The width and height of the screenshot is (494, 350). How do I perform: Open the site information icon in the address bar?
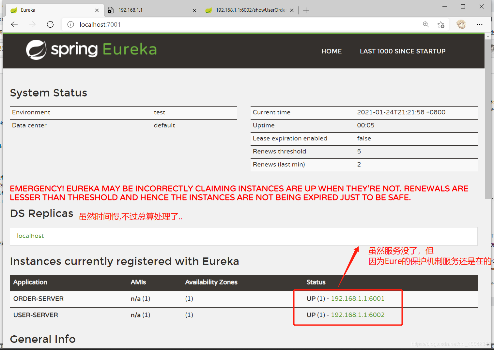point(70,24)
